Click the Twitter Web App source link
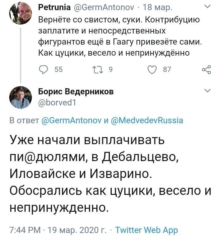 pyautogui.click(x=147, y=230)
